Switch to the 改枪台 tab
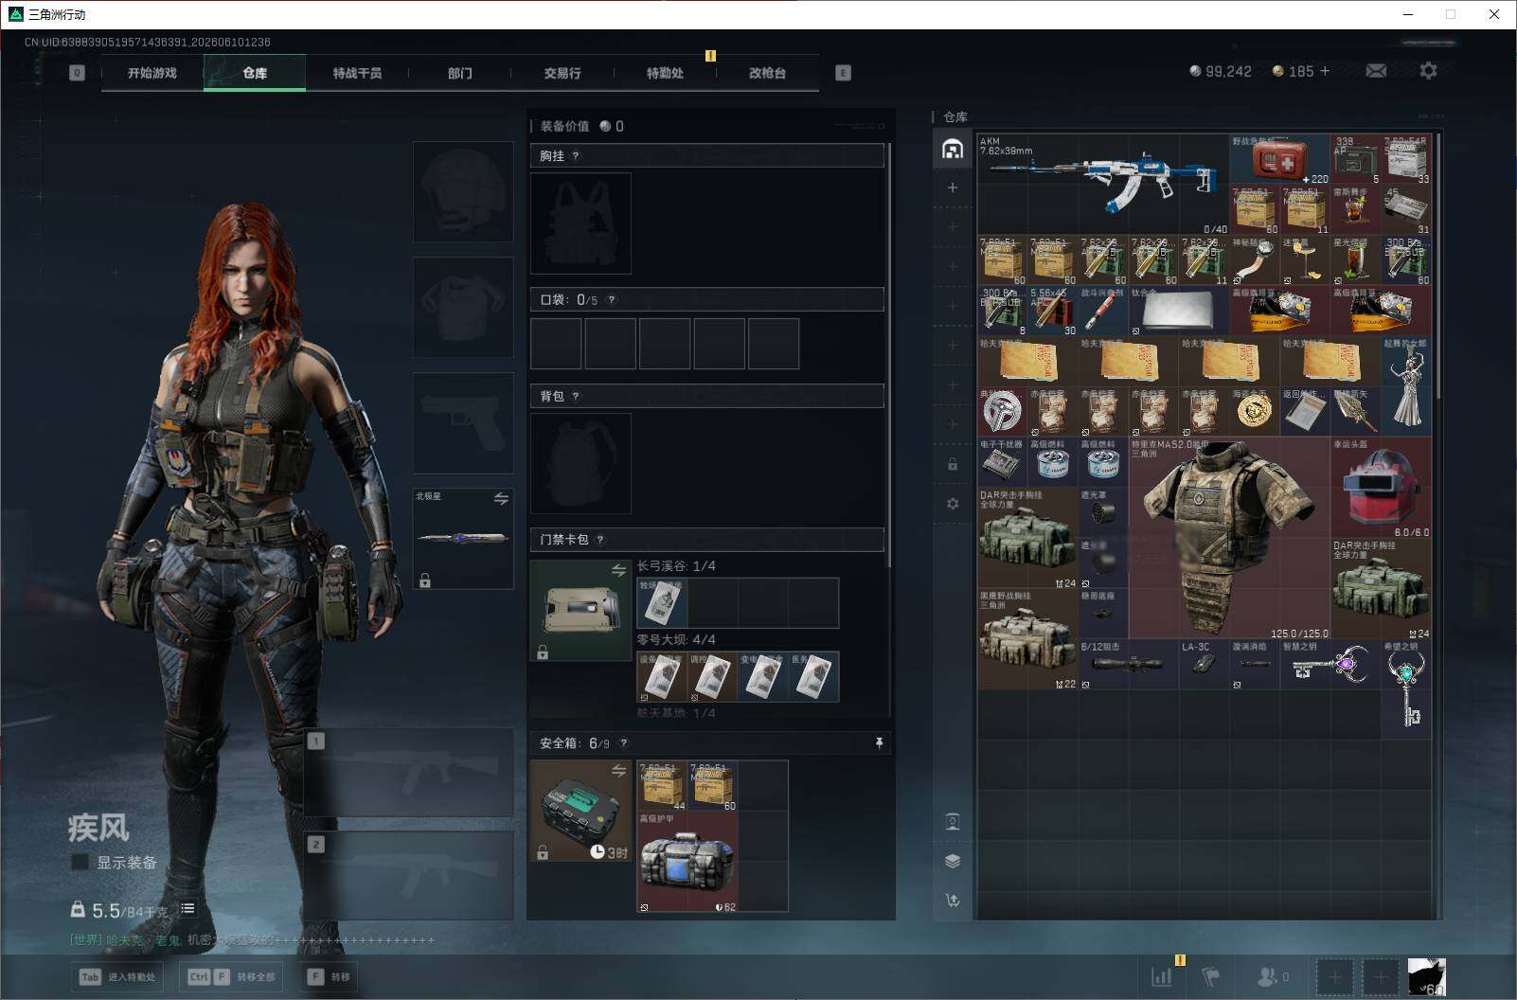 click(767, 73)
